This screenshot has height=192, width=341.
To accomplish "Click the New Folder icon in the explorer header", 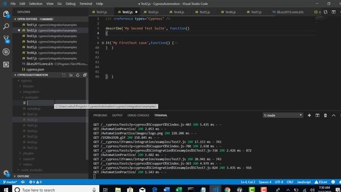I will pyautogui.click(x=71, y=75).
